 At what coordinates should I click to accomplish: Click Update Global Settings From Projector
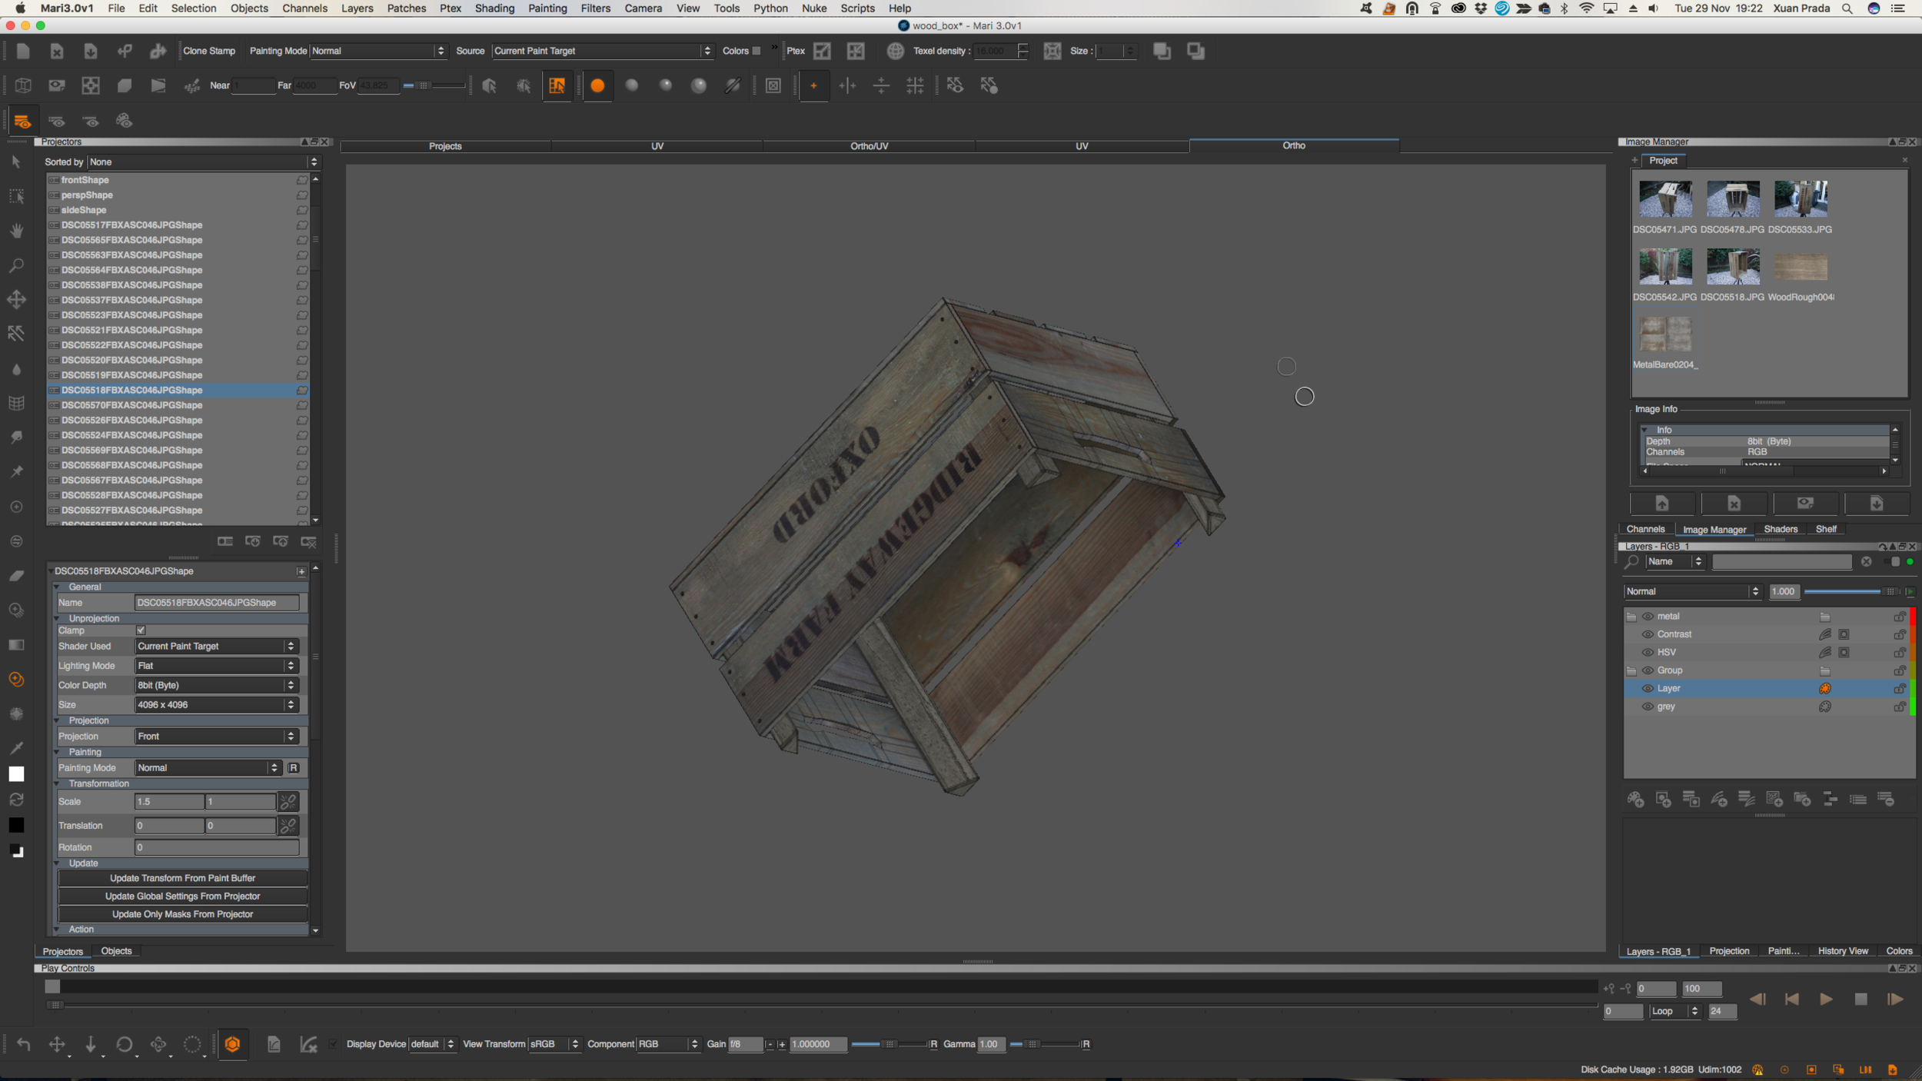[x=182, y=896]
